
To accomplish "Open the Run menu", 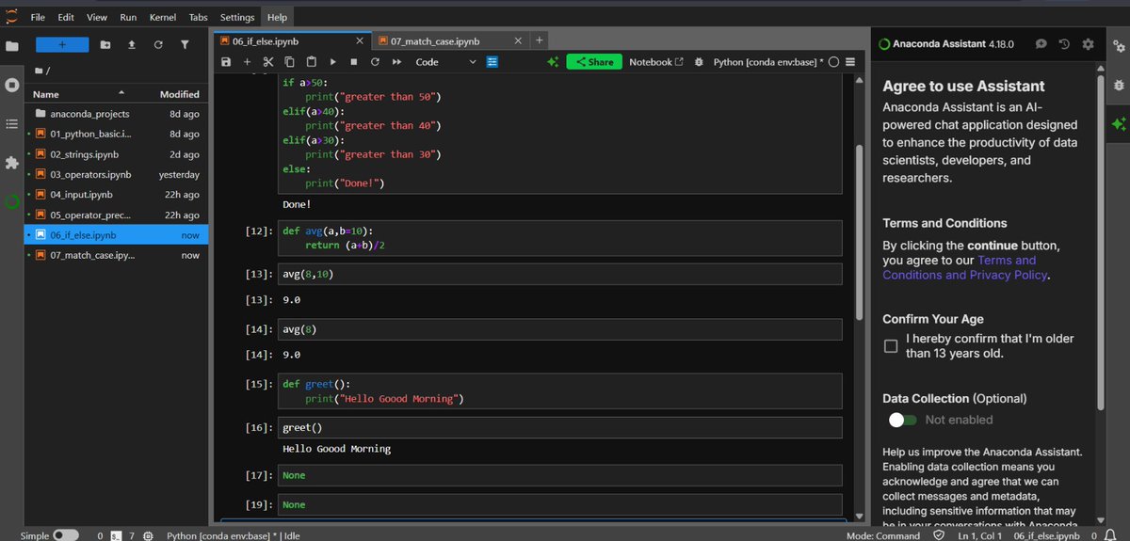I will (x=128, y=17).
